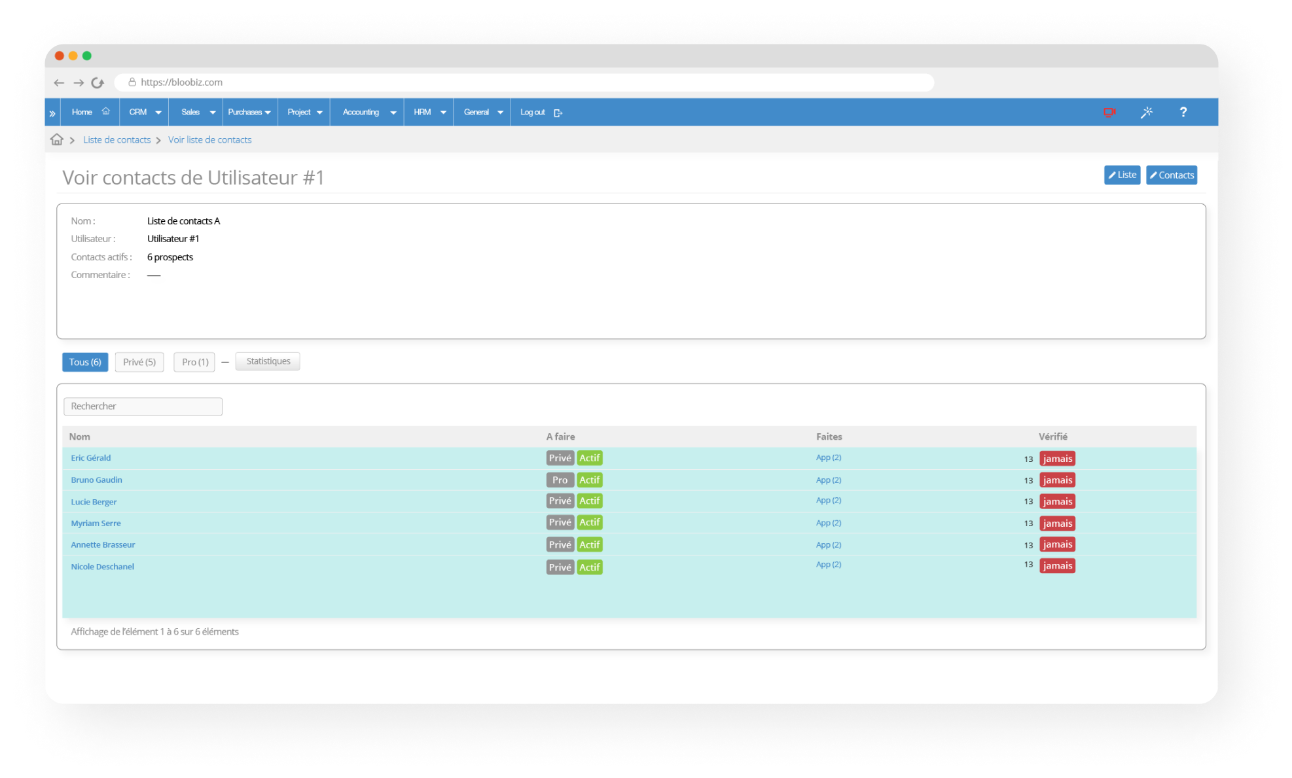1292x778 pixels.
Task: Open contact Annette Brasseur
Action: tap(103, 544)
